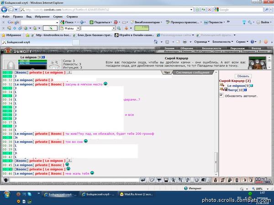The width and height of the screenshot is (274, 205).
Task: Open Проверка правописания dropdown
Action: 201,22
